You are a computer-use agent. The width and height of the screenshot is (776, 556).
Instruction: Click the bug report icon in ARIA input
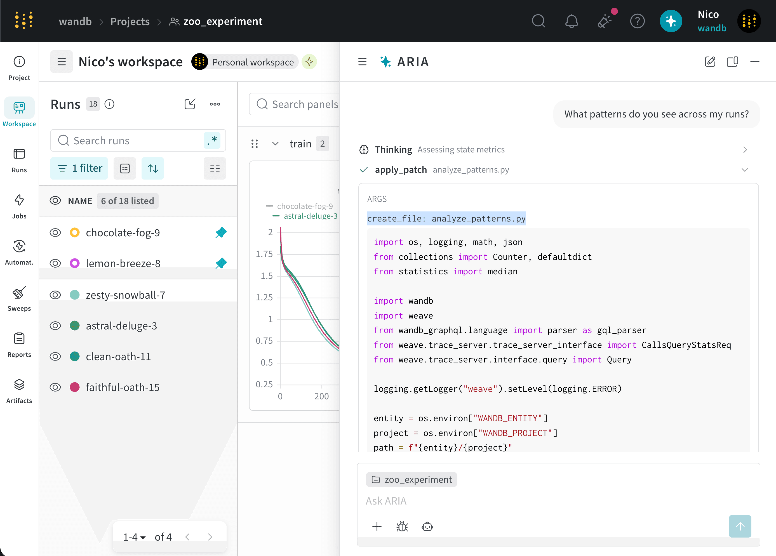(402, 526)
